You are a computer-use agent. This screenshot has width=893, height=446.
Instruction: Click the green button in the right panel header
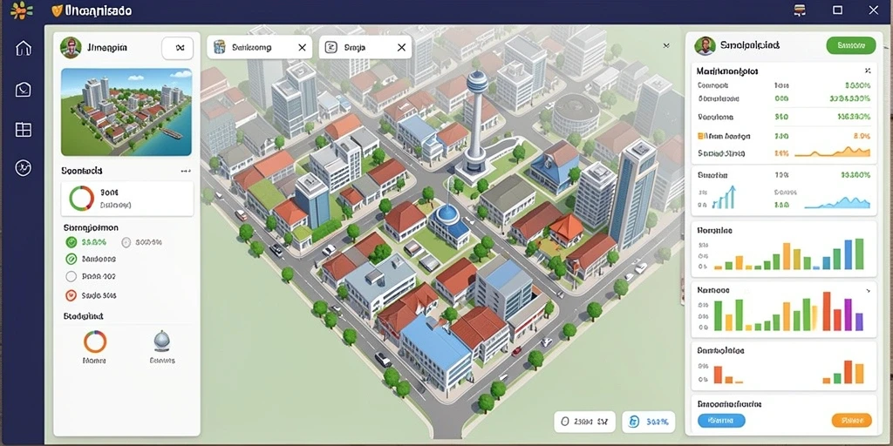coord(851,45)
